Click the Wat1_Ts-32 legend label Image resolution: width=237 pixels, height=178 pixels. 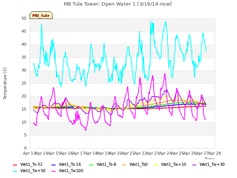click(31, 164)
